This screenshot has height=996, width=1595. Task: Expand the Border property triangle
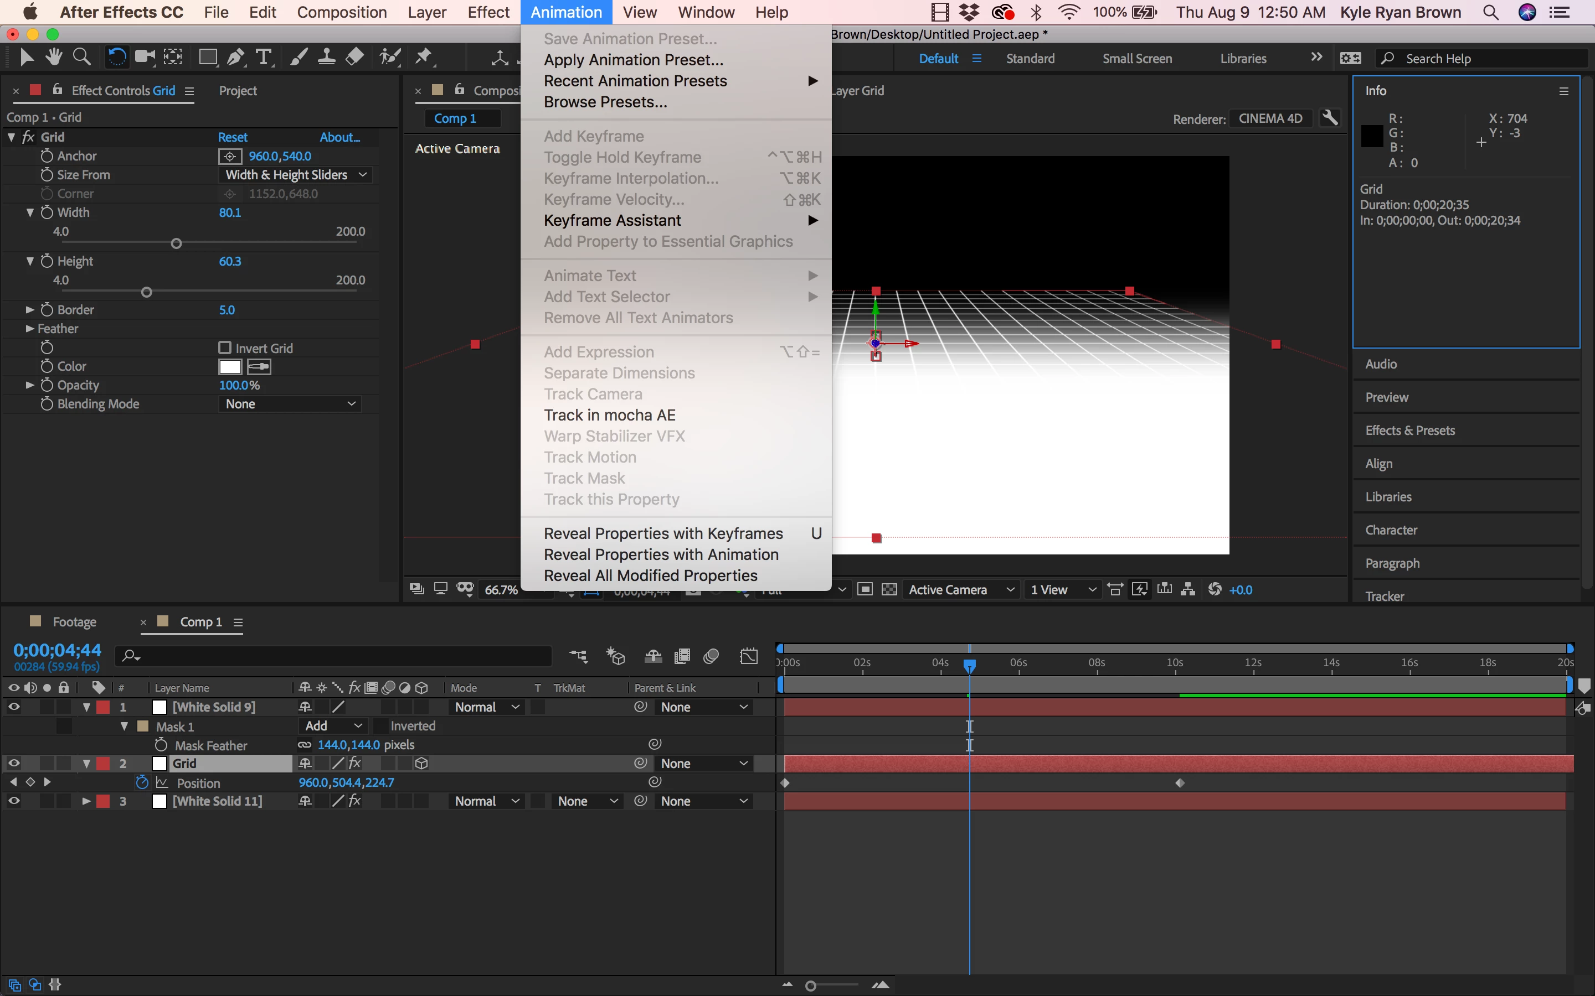tap(30, 310)
